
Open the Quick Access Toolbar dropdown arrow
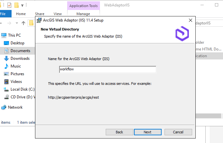pos(22,5)
